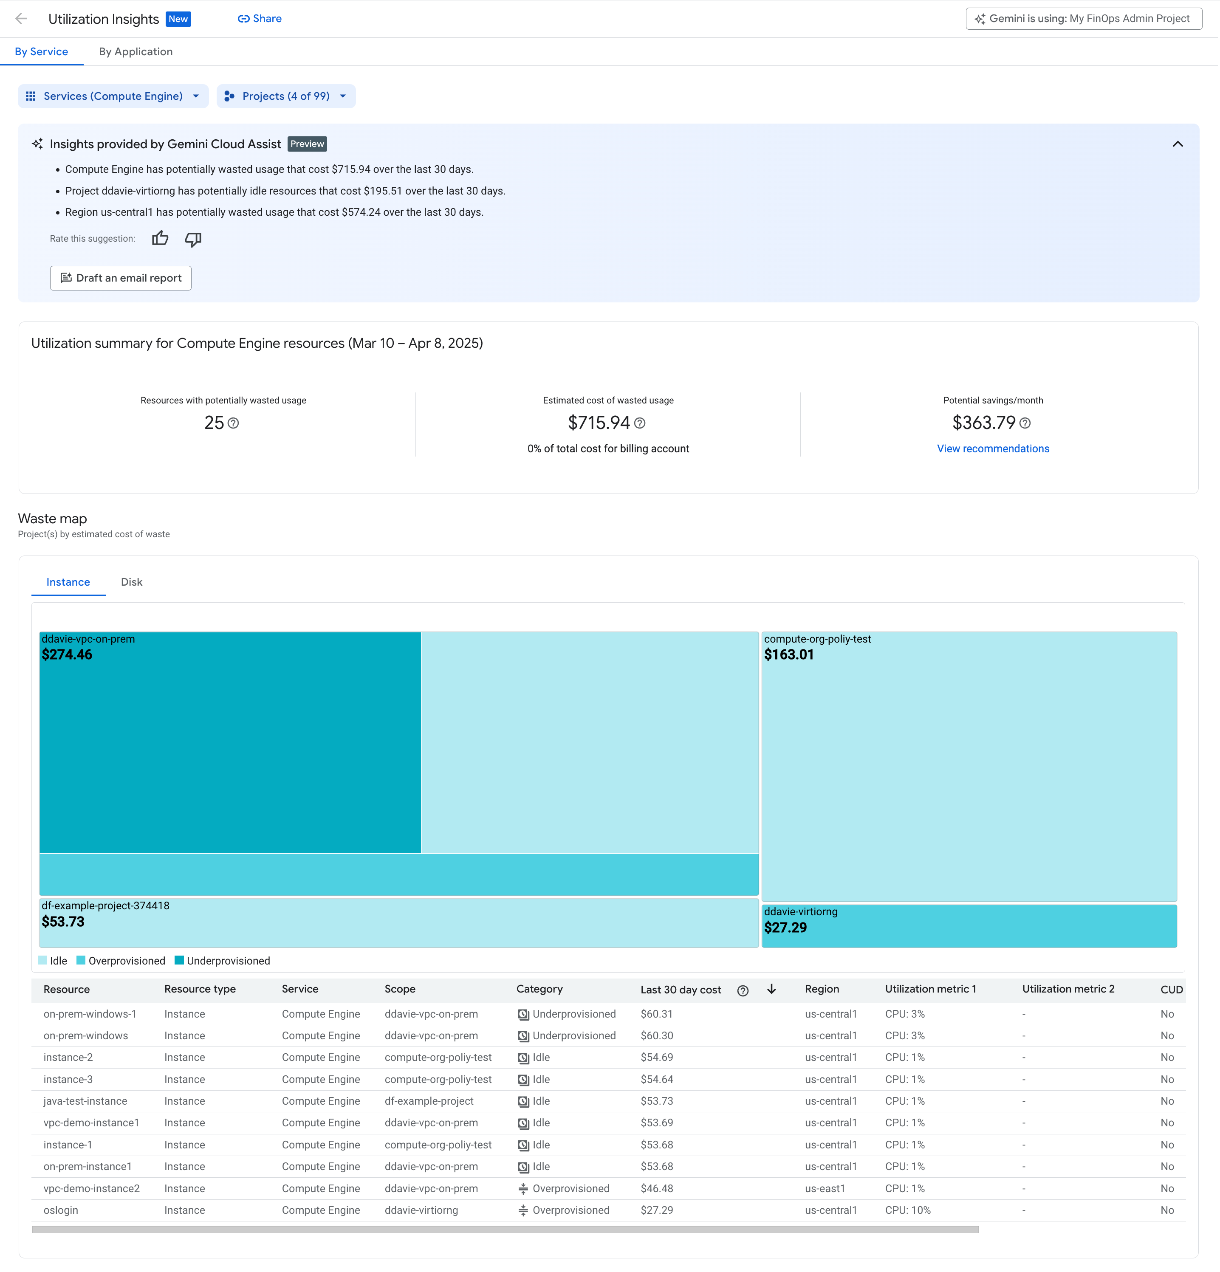Thumbs up the Gemini suggestion
Image resolution: width=1220 pixels, height=1272 pixels.
point(160,239)
